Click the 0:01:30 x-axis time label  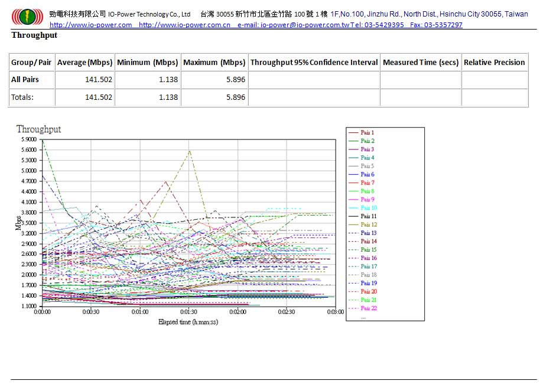(189, 312)
